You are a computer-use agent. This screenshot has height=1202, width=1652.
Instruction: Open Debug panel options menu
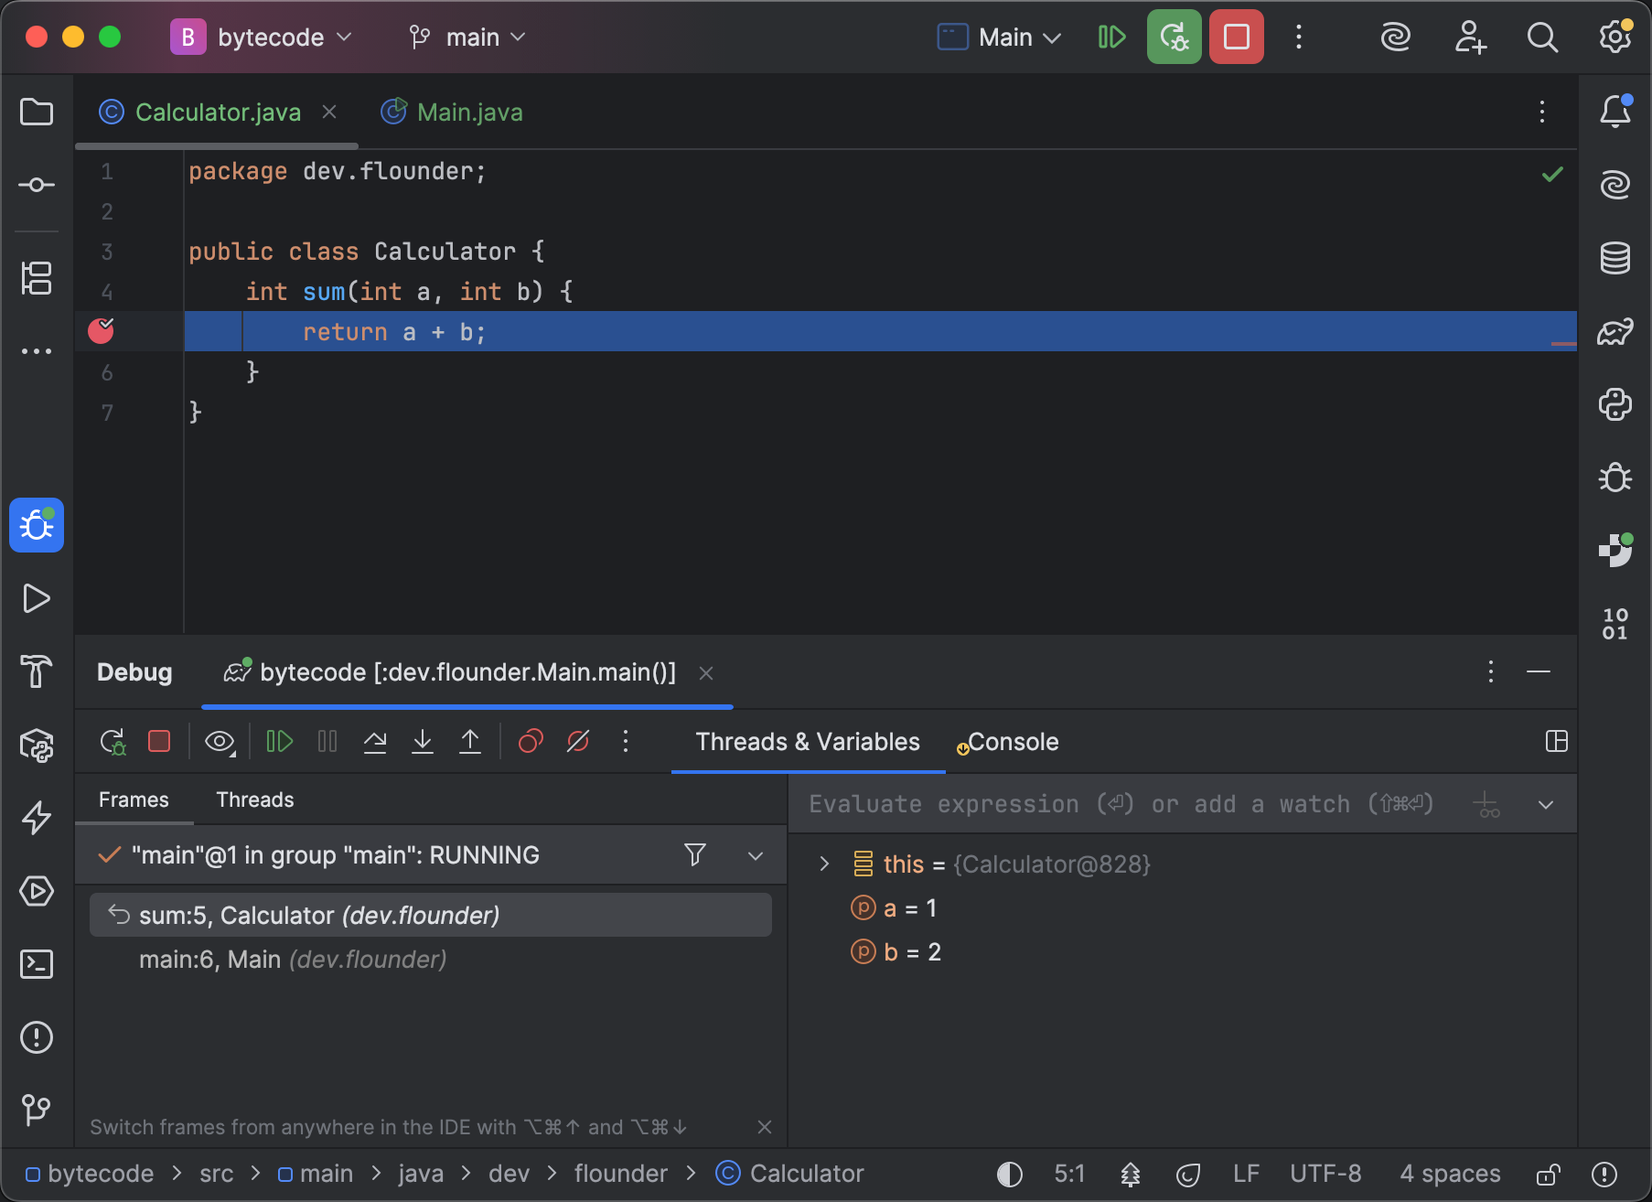pyautogui.click(x=1491, y=672)
